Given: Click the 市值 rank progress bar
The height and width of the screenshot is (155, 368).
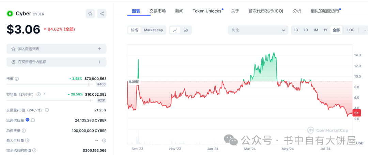Looking at the screenshot, I should click(x=49, y=84).
